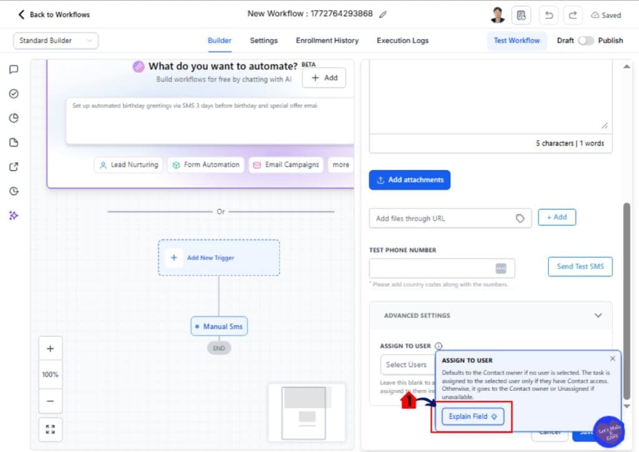Select the Manual Sms node

pos(219,326)
